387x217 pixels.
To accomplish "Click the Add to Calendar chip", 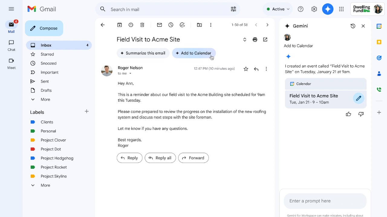I will 194,53.
